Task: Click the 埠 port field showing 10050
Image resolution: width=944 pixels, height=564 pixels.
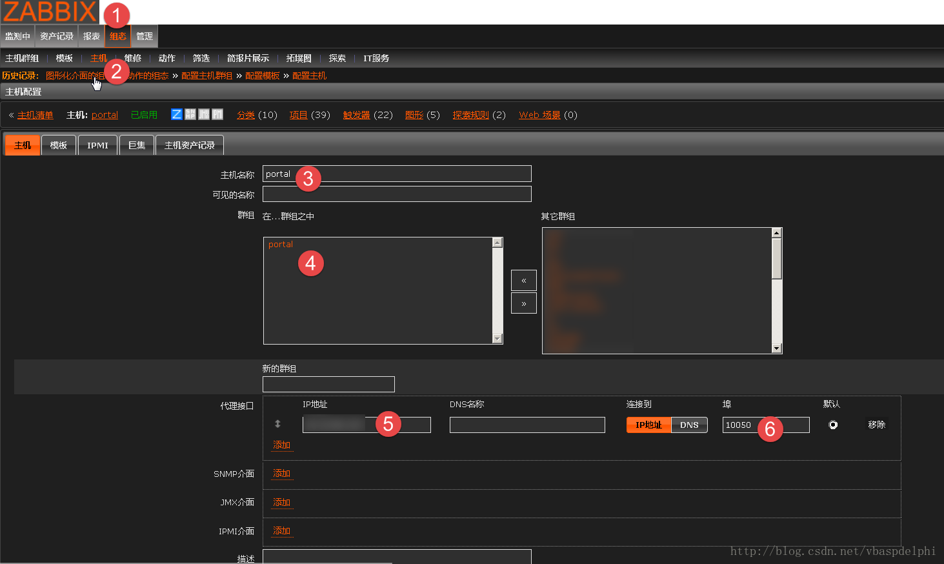Action: pos(766,425)
